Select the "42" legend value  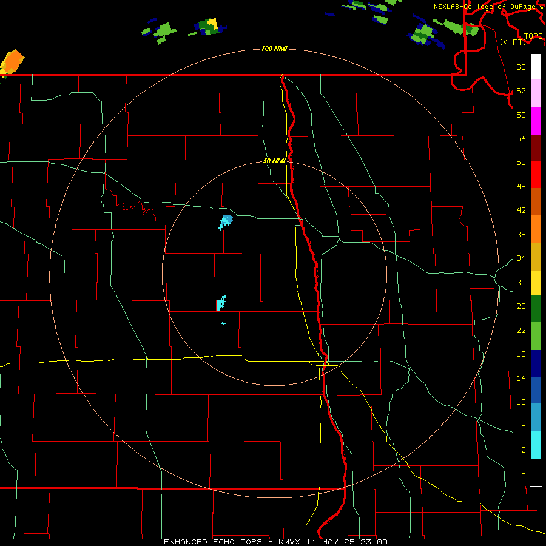(521, 210)
